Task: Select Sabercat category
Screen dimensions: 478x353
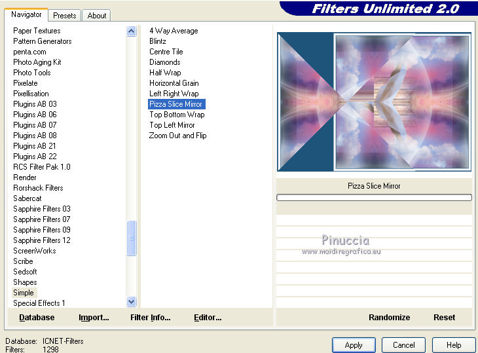Action: (27, 198)
